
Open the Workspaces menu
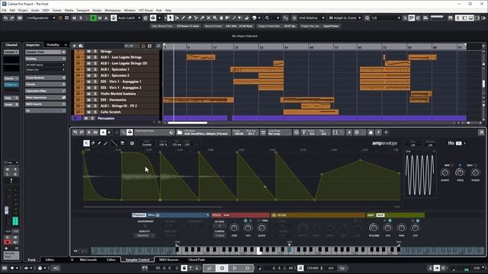click(x=113, y=10)
